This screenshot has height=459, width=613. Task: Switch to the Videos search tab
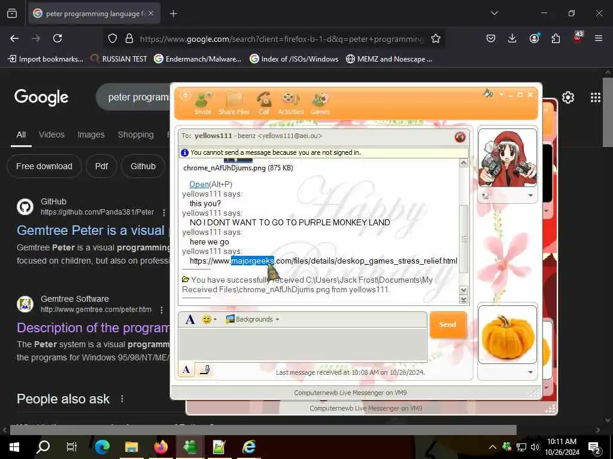[51, 134]
